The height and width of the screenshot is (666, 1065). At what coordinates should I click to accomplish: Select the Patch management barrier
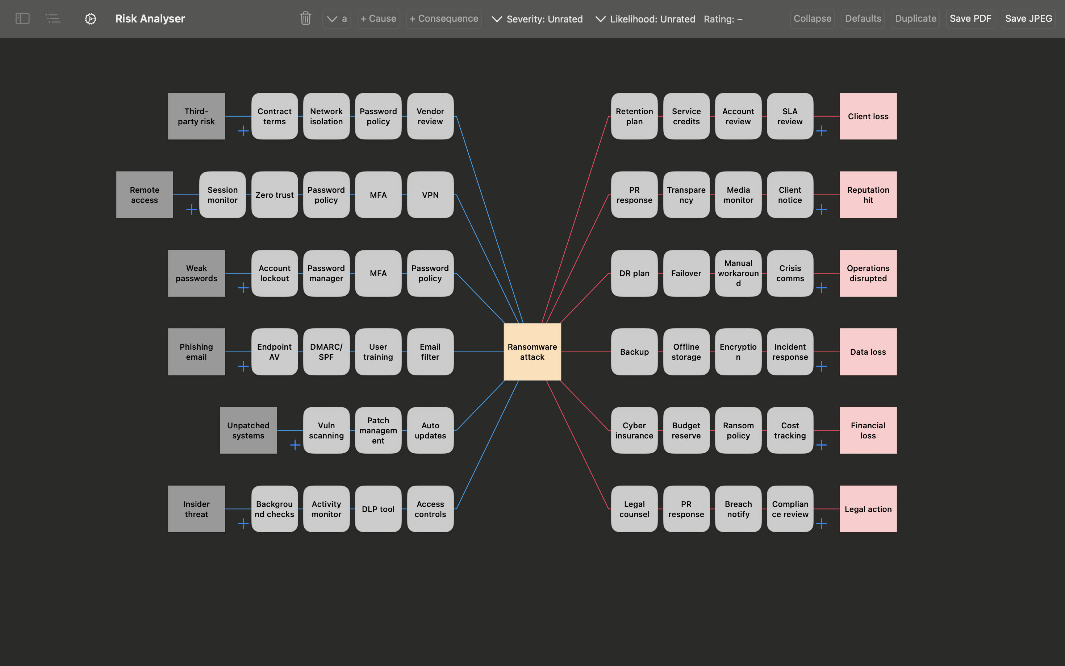tap(378, 430)
